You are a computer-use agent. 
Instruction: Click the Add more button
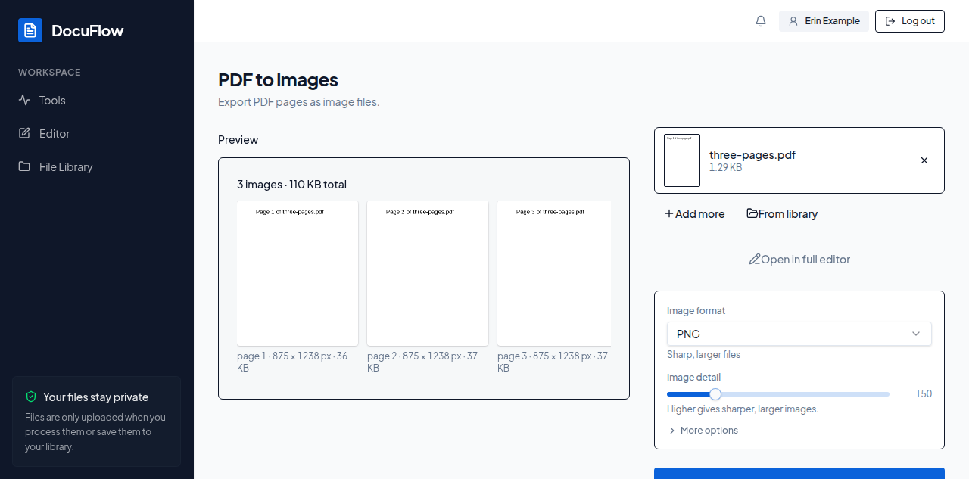pyautogui.click(x=694, y=214)
